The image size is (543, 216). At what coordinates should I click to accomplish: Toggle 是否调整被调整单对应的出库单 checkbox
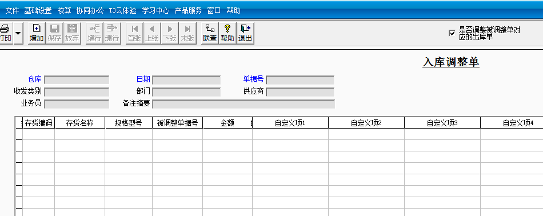pyautogui.click(x=452, y=33)
